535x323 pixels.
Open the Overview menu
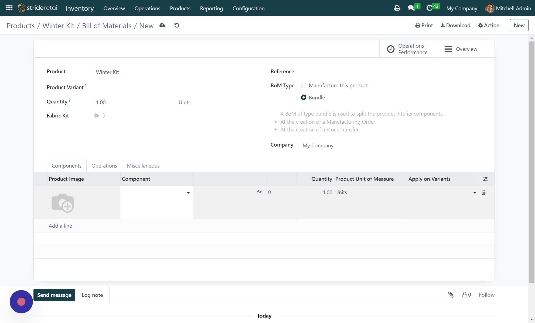114,8
